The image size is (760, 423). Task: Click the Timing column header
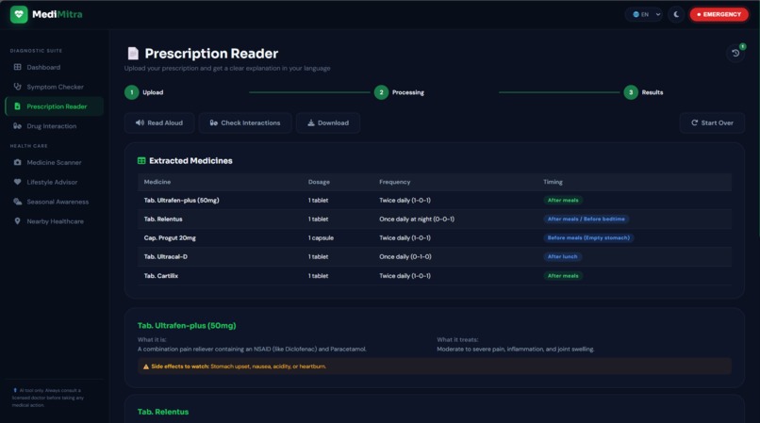(553, 182)
